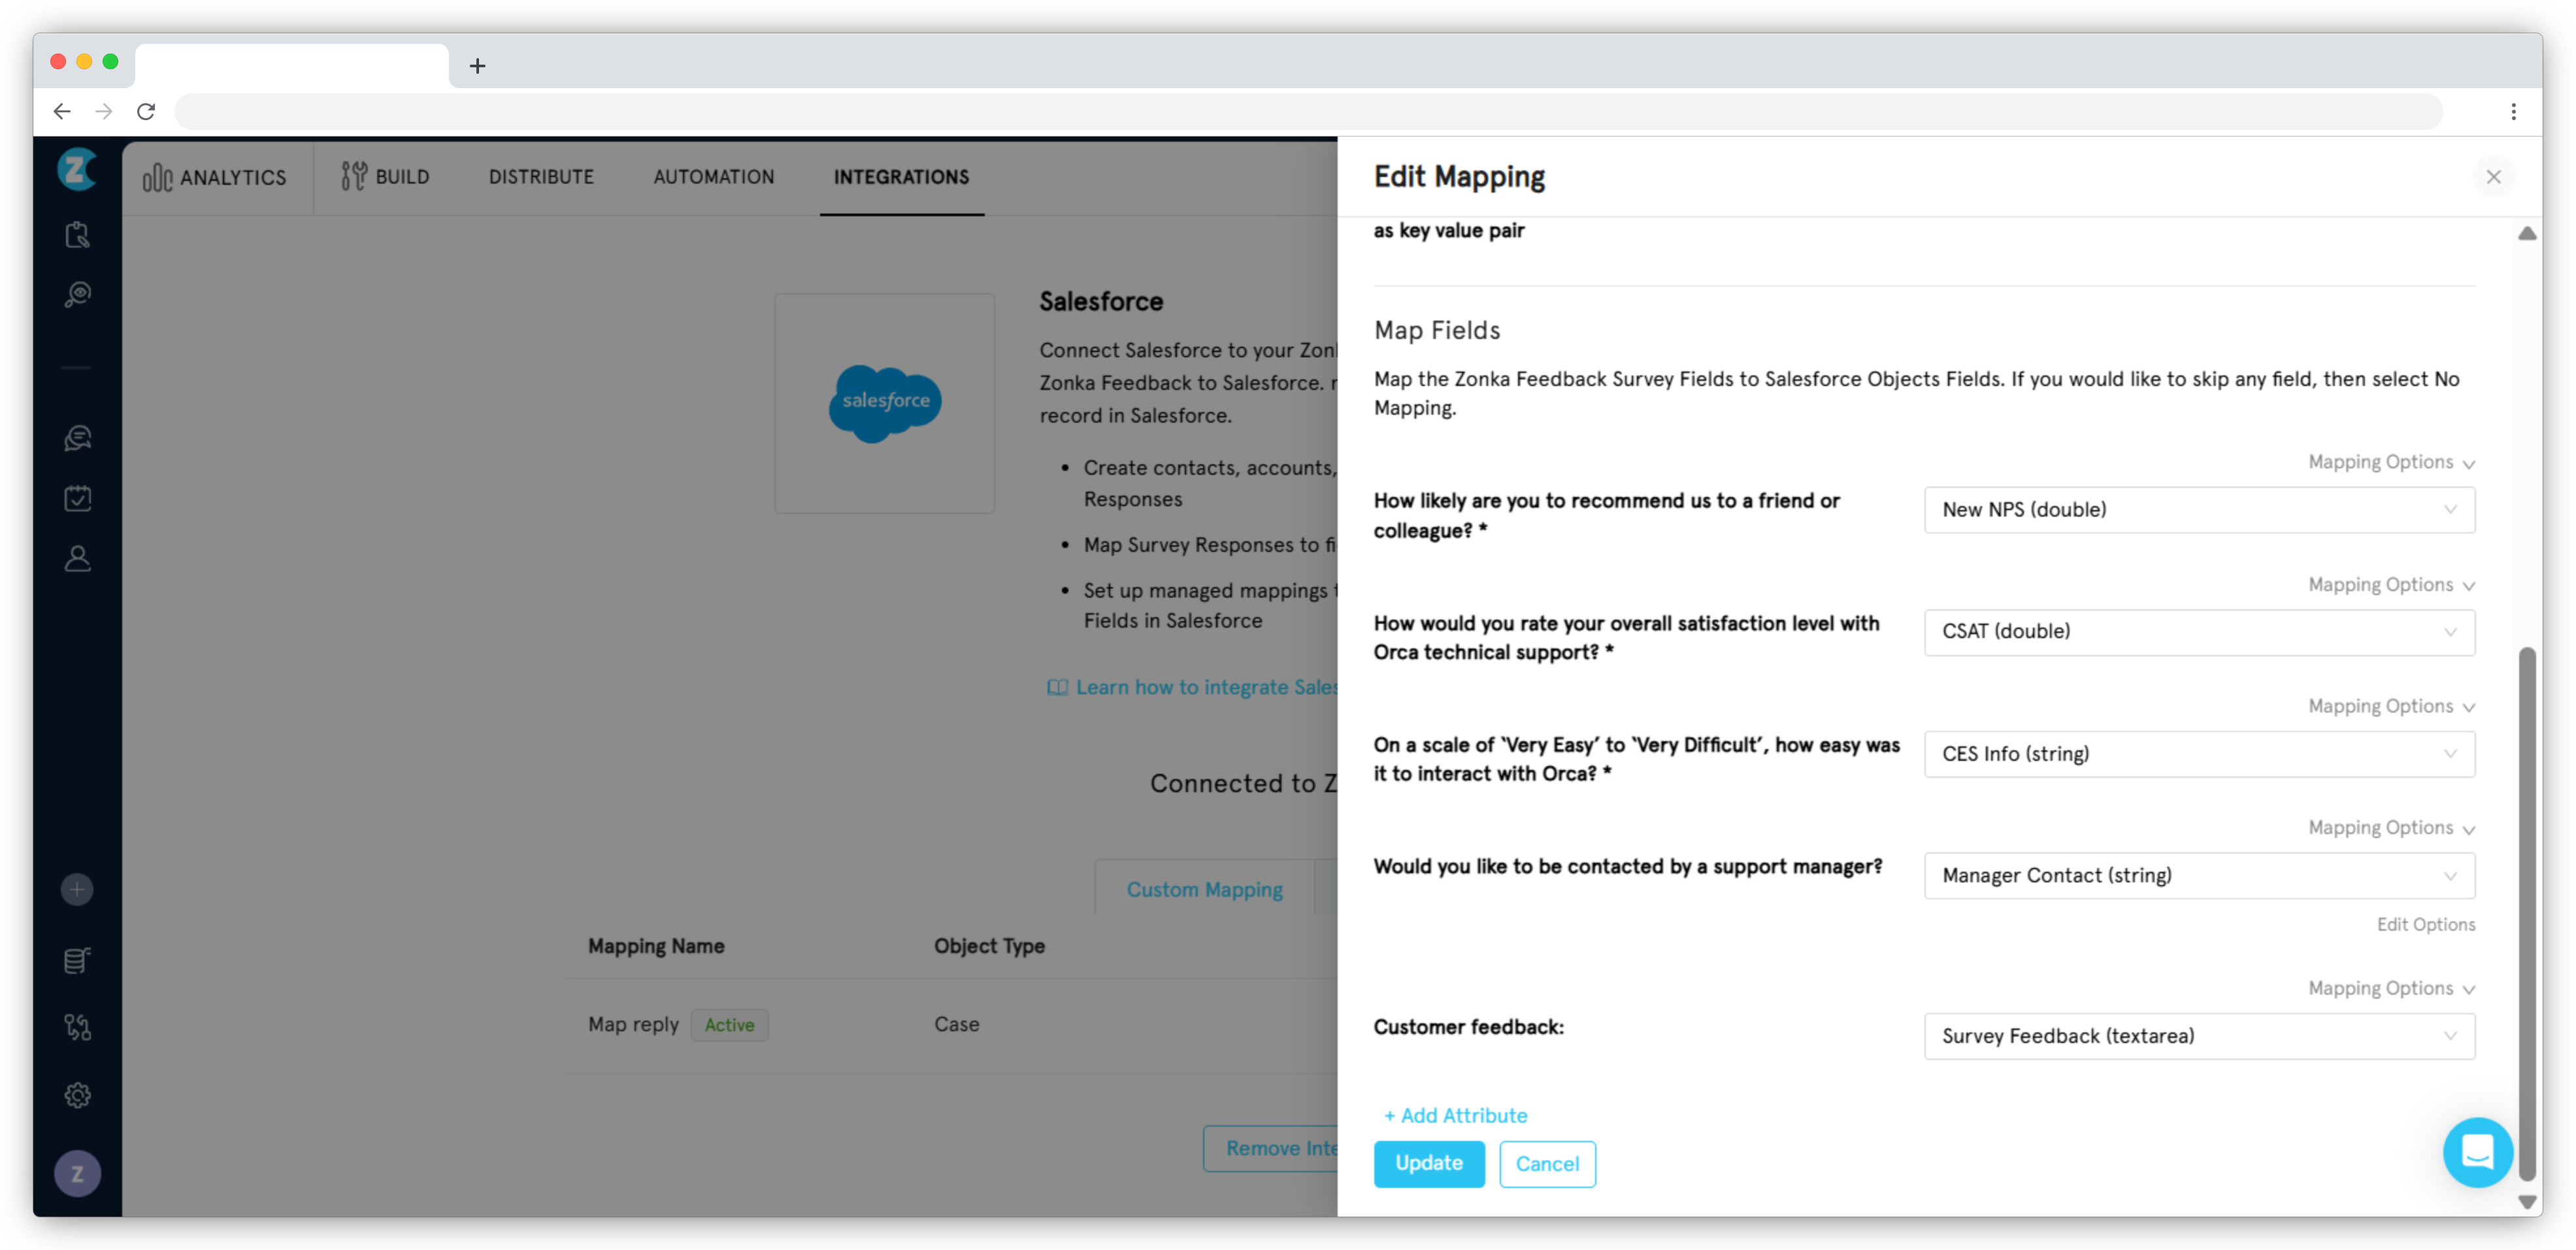
Task: Open the conversations chat icon in sidebar
Action: point(77,438)
